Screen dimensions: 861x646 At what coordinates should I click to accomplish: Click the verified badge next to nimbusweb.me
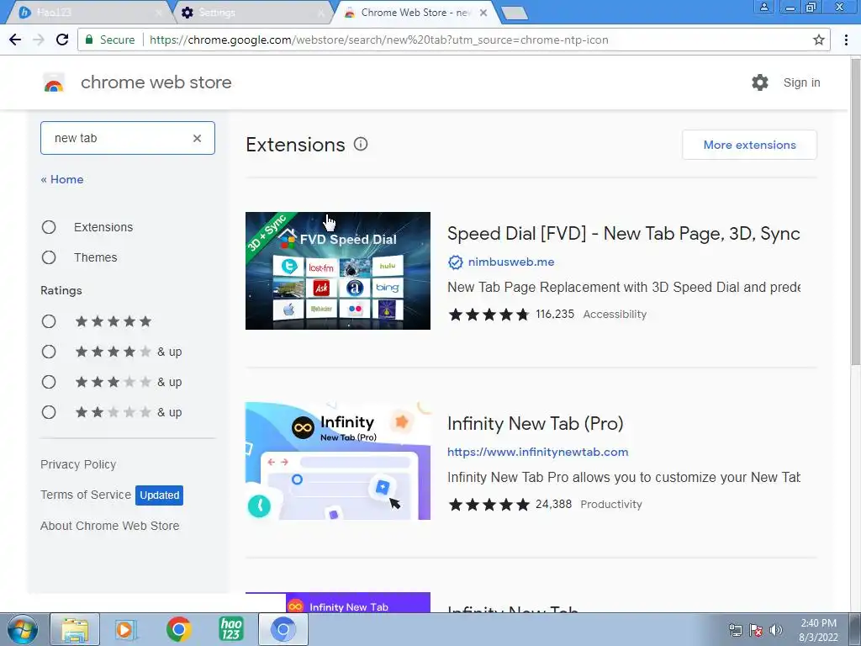(x=455, y=262)
